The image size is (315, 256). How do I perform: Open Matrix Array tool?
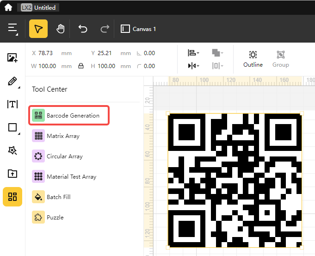click(56, 136)
